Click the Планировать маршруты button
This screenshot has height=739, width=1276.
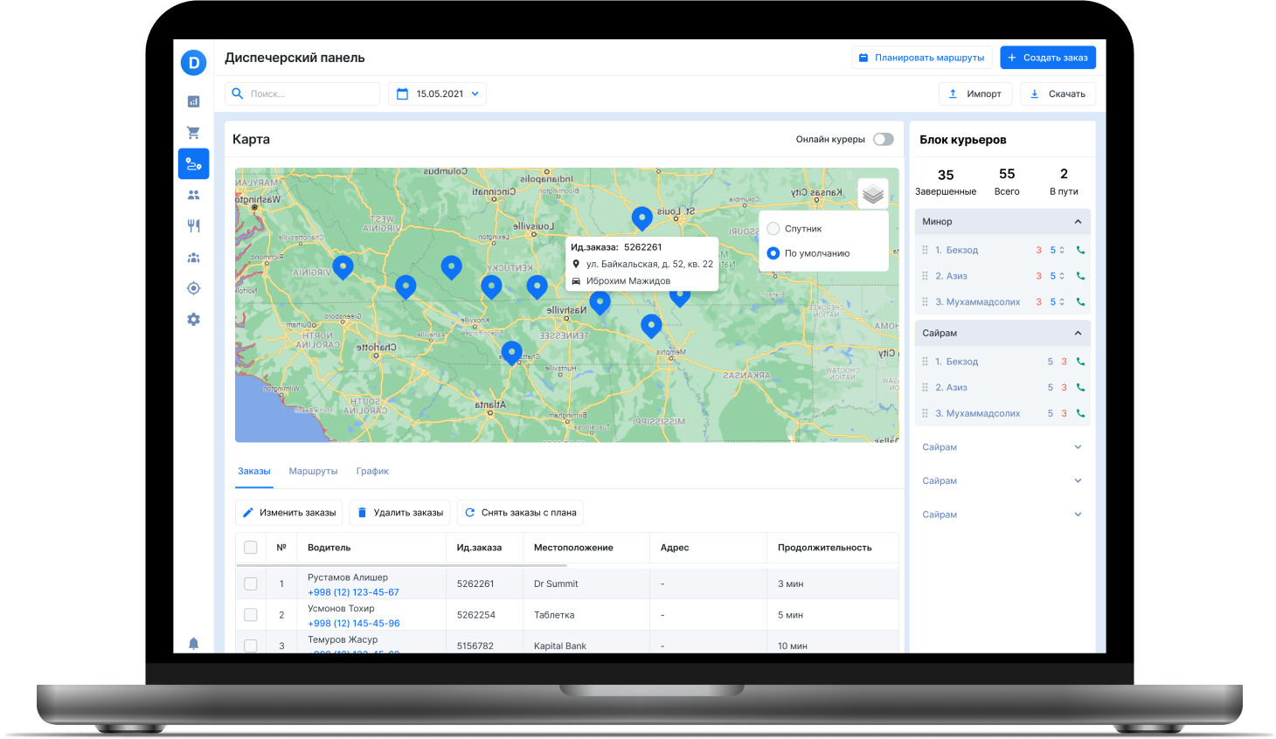point(922,58)
